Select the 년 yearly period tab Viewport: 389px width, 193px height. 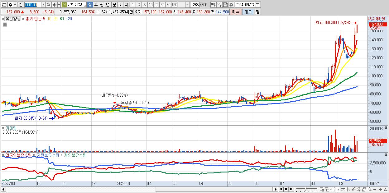(108, 5)
